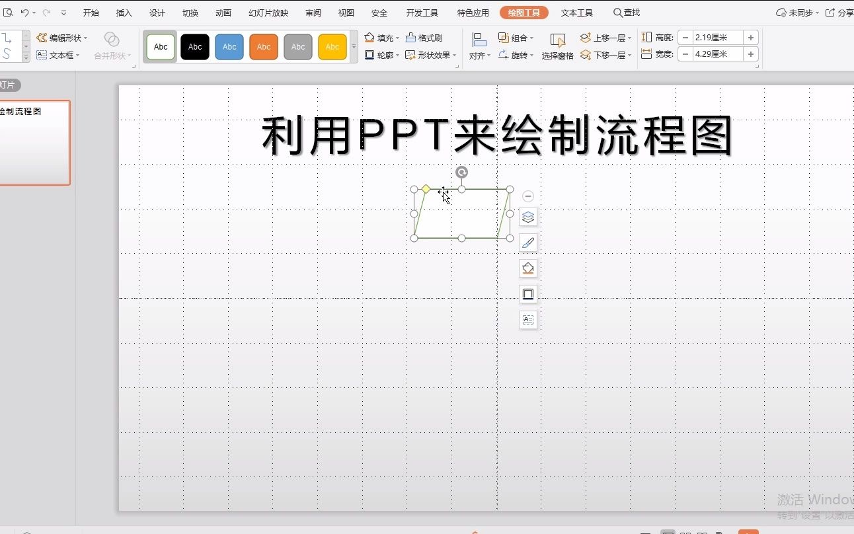
Task: Open the quick access toolbar customize arrow
Action: 63,13
